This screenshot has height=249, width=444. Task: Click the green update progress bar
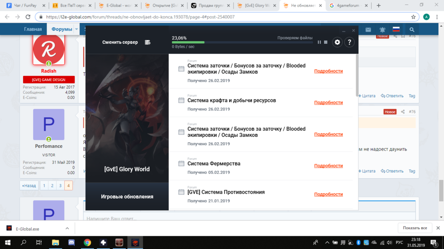pyautogui.click(x=188, y=43)
